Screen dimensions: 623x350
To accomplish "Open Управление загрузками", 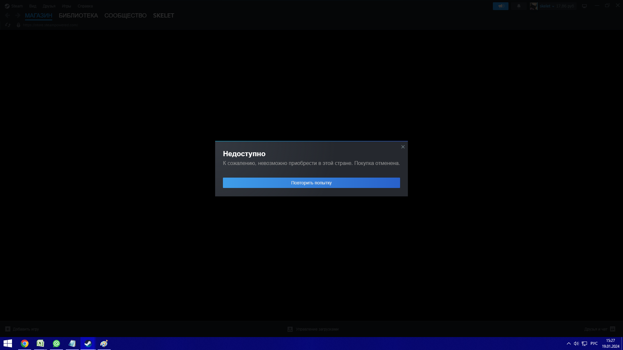I will (x=313, y=329).
